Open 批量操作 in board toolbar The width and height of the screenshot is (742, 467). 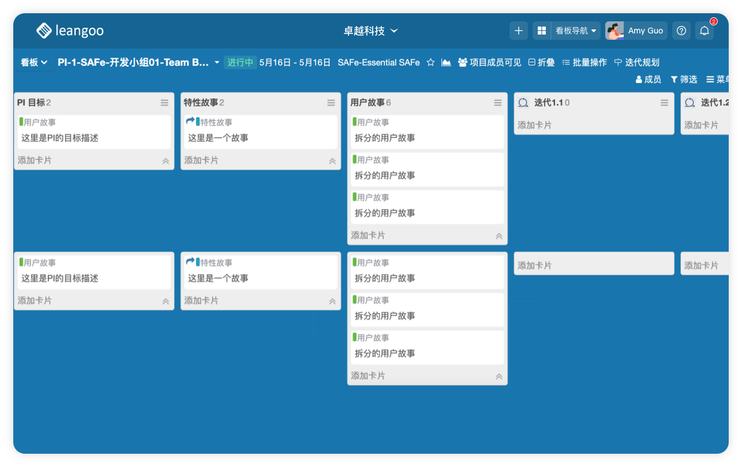coord(584,62)
